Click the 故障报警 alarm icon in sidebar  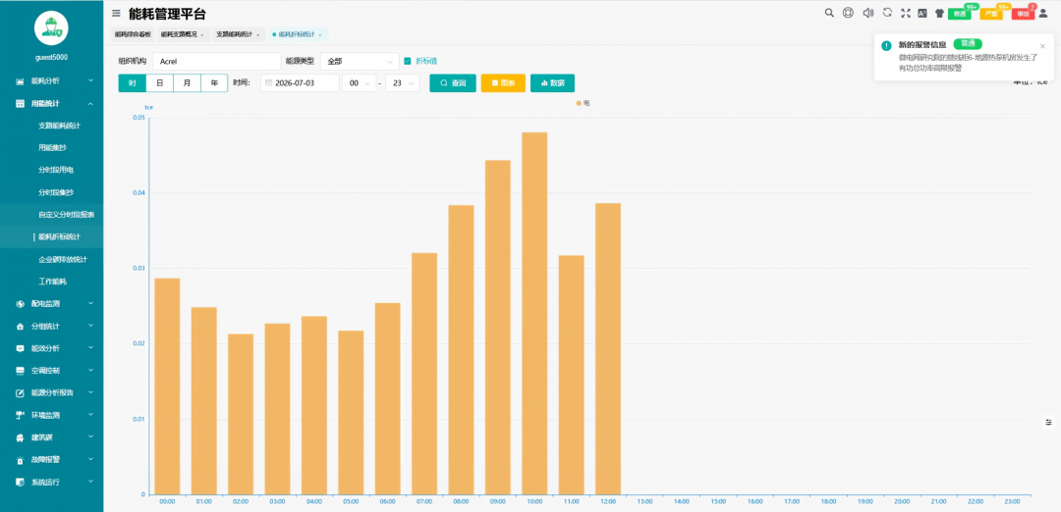20,460
